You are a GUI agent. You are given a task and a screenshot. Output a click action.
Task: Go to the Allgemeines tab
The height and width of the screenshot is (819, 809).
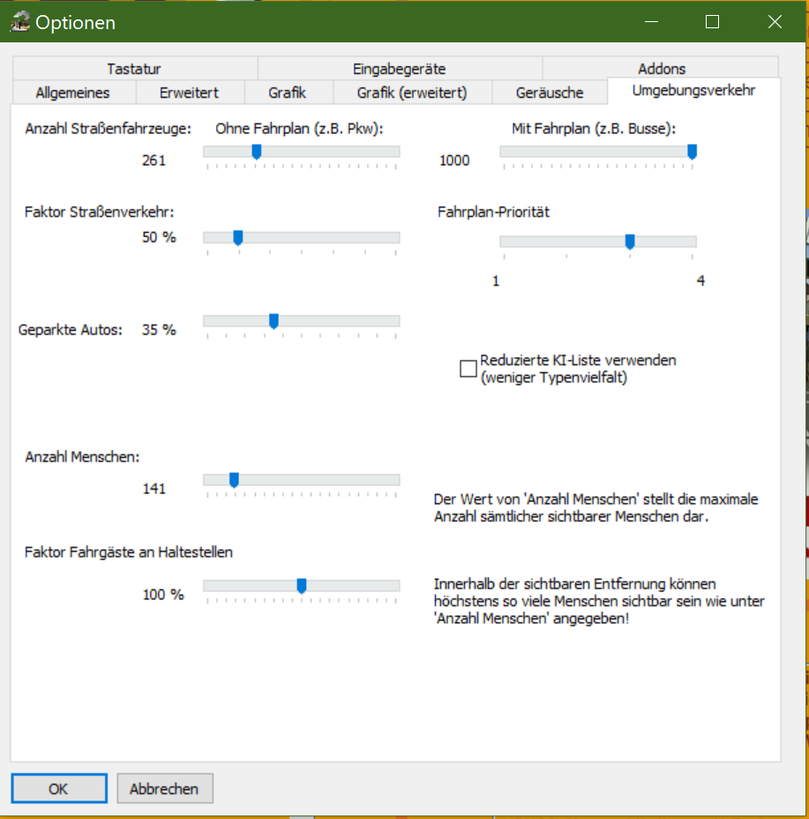click(x=72, y=93)
